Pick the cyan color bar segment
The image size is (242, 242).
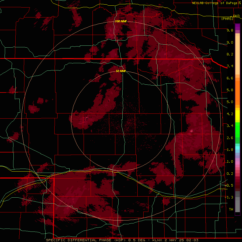tap(237, 148)
